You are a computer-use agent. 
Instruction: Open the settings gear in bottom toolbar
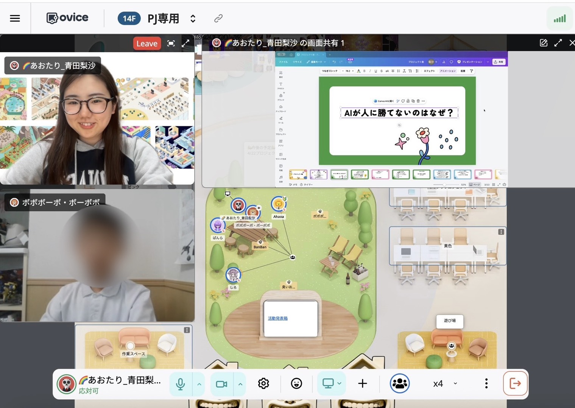tap(263, 383)
